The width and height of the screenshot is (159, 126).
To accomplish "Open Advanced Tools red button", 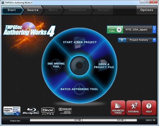I will coord(118,108).
